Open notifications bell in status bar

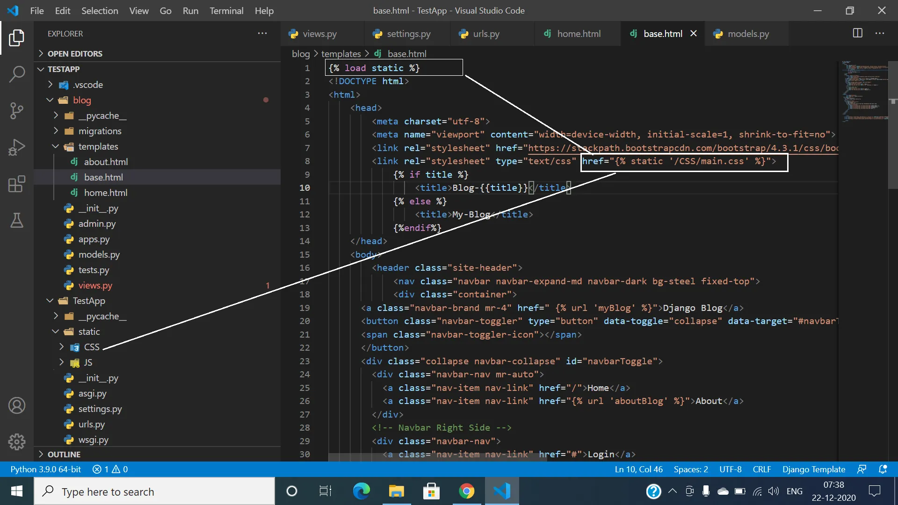pyautogui.click(x=883, y=469)
